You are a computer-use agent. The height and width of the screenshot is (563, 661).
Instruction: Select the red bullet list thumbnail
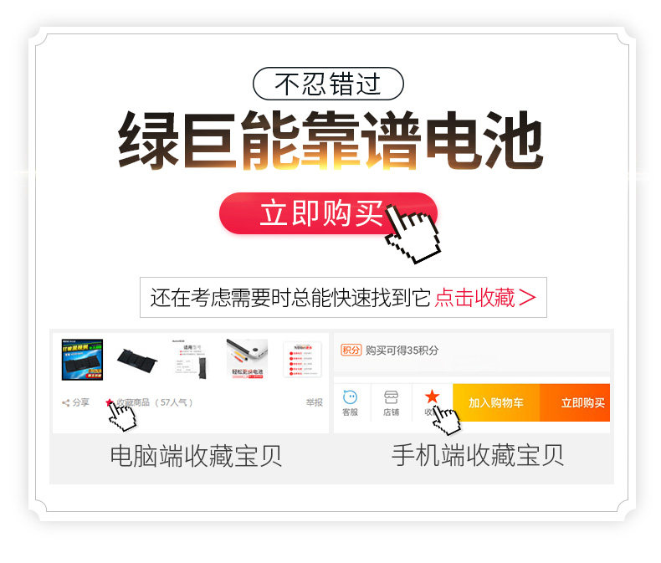point(302,360)
